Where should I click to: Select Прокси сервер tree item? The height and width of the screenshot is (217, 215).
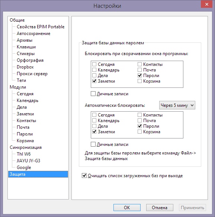tap(32, 74)
